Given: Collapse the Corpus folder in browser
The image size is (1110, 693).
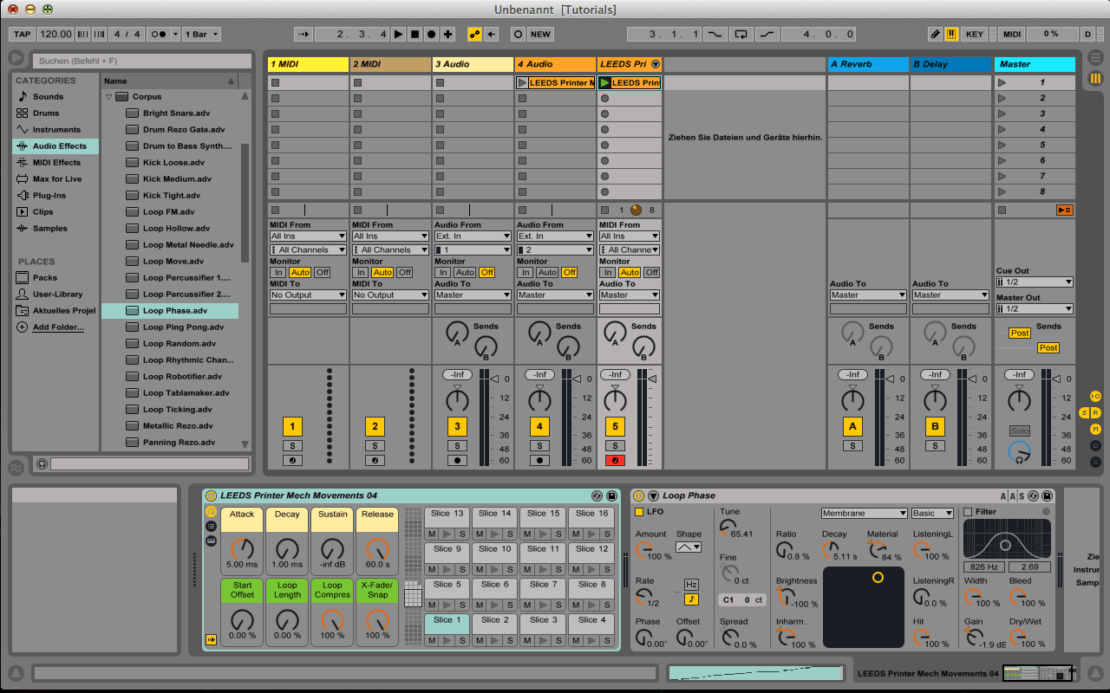Looking at the screenshot, I should coord(109,97).
